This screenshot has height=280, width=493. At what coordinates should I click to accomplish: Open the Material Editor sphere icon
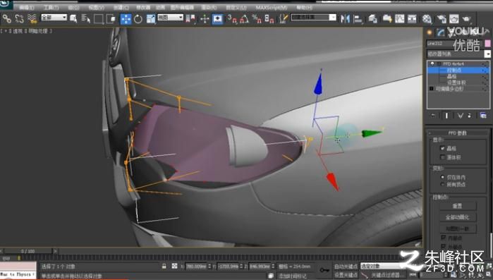[427, 19]
